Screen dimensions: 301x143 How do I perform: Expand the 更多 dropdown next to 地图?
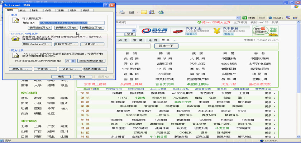[x=175, y=40]
